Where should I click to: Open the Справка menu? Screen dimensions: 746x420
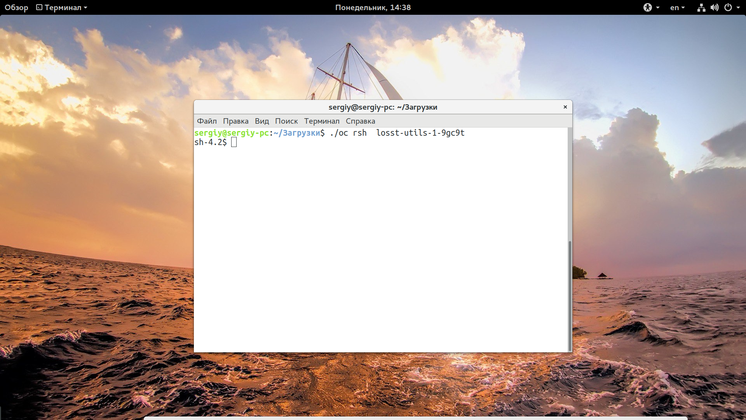[x=360, y=121]
